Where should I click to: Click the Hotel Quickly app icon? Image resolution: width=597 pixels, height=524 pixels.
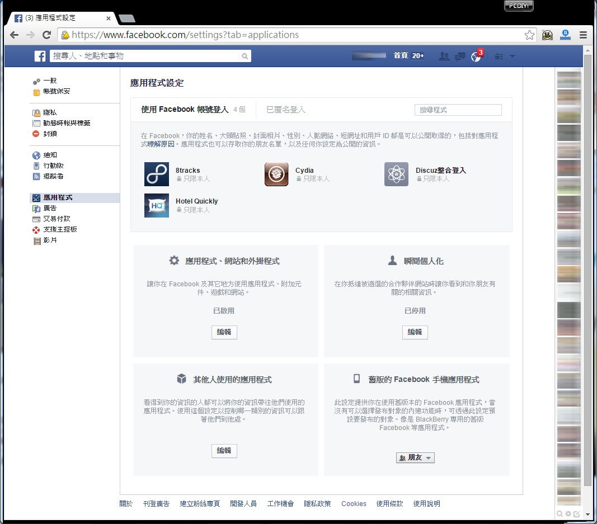click(x=157, y=205)
